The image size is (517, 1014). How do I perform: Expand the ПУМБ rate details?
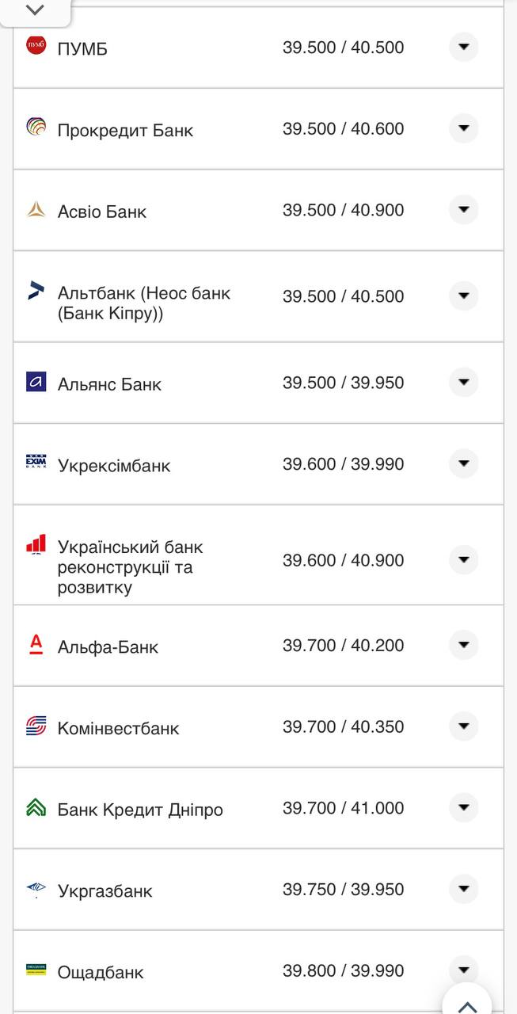tap(463, 46)
